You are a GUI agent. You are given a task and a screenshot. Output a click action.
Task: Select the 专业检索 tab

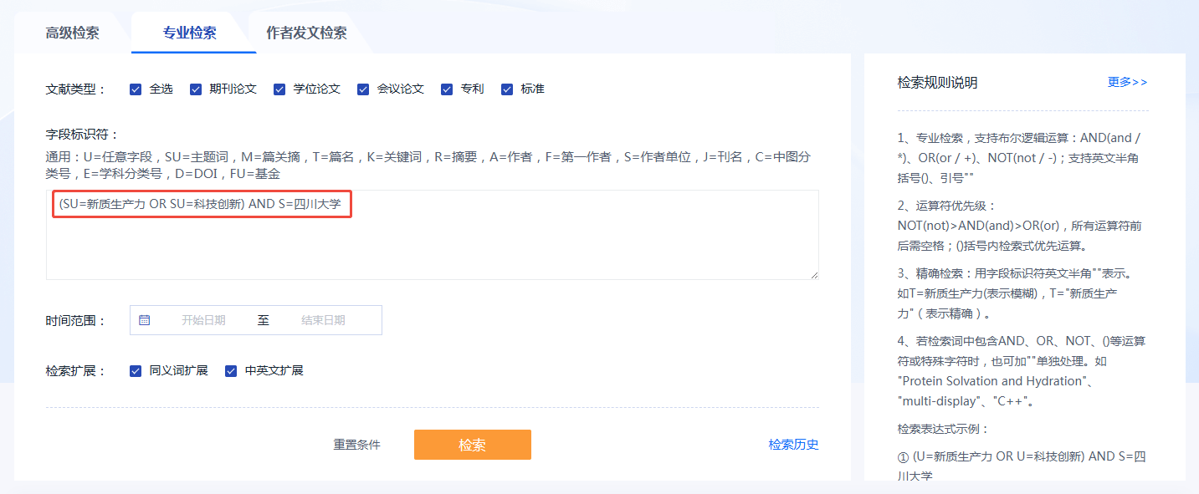(x=189, y=33)
